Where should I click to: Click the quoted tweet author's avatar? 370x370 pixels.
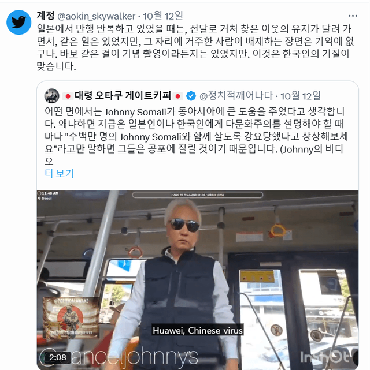pyautogui.click(x=52, y=96)
